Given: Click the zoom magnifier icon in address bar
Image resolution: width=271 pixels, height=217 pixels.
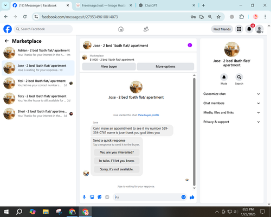Looking at the screenshot, I should point(210,17).
